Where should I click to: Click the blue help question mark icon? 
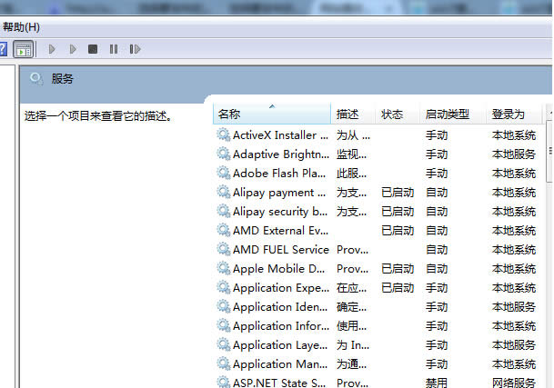4,49
